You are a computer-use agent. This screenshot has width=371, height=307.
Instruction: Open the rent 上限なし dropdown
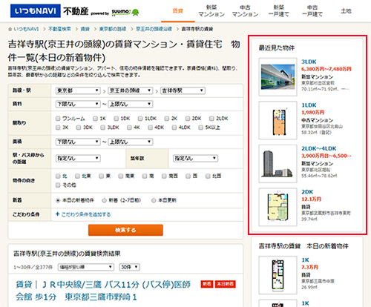click(x=131, y=104)
